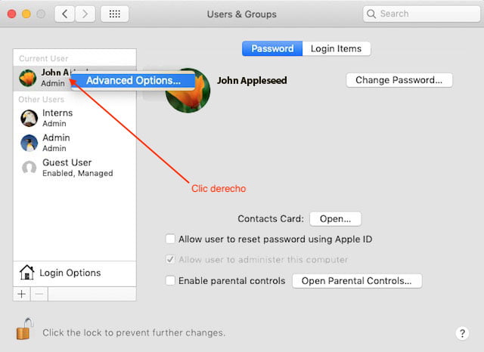Open Login Options house icon
Screen dimensions: 484x352
[26, 273]
